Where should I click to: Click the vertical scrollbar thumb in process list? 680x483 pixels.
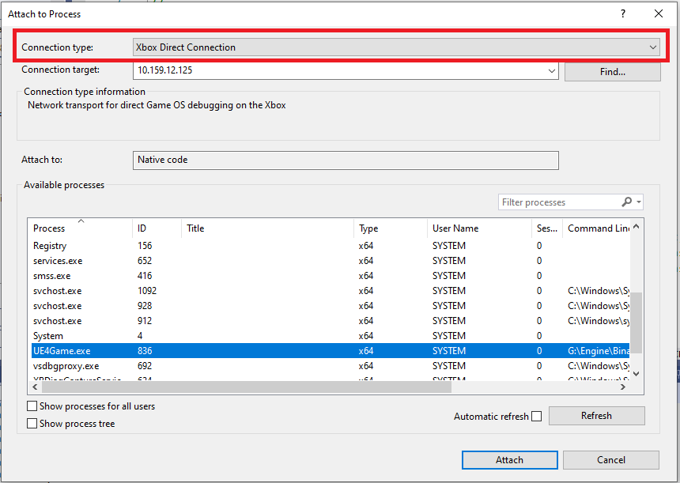pyautogui.click(x=636, y=323)
